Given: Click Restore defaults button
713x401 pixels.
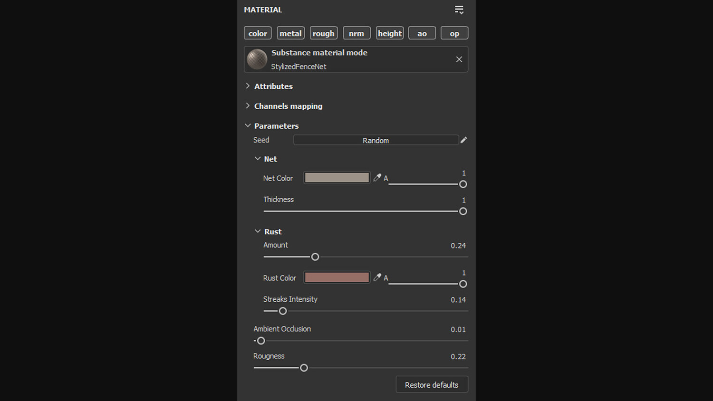Looking at the screenshot, I should [432, 385].
